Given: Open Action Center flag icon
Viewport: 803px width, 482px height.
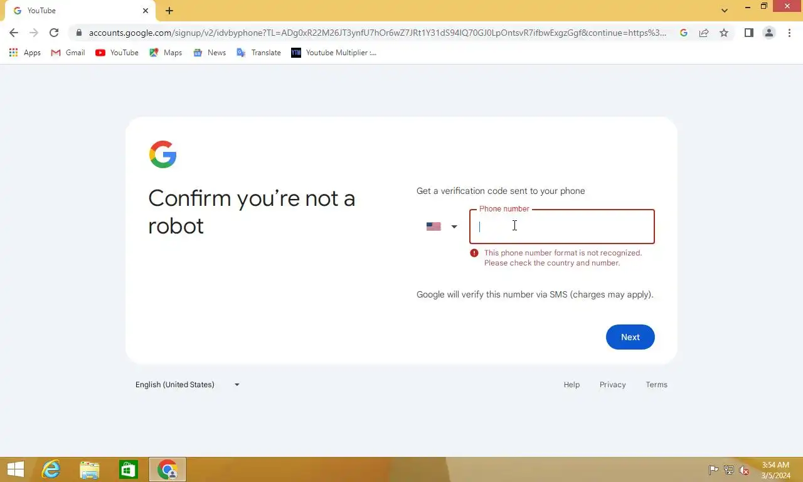Looking at the screenshot, I should 713,470.
